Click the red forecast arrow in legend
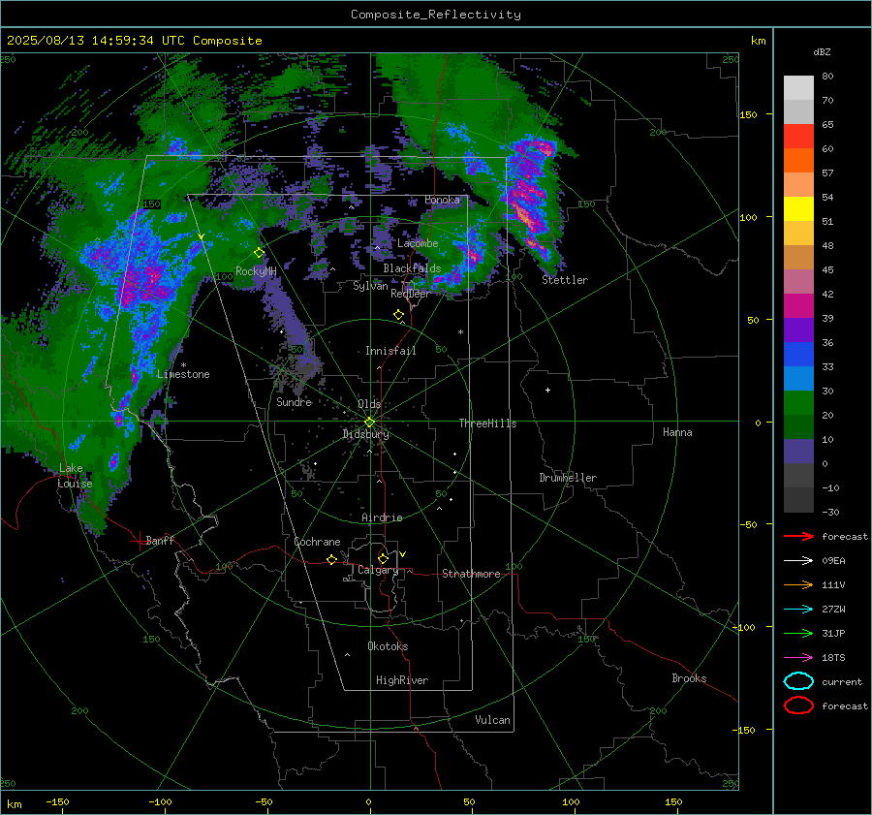 click(x=798, y=536)
